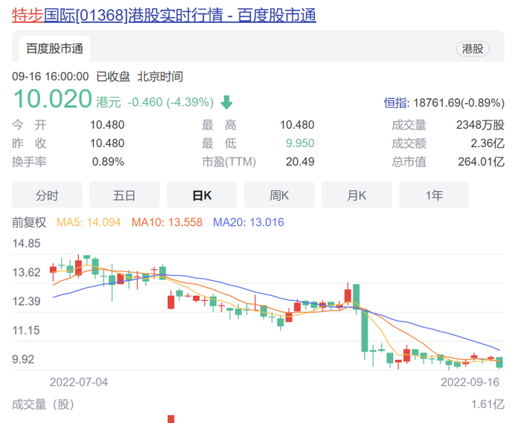Click the 2022-07-04 start date label
521x423 pixels.
point(79,382)
